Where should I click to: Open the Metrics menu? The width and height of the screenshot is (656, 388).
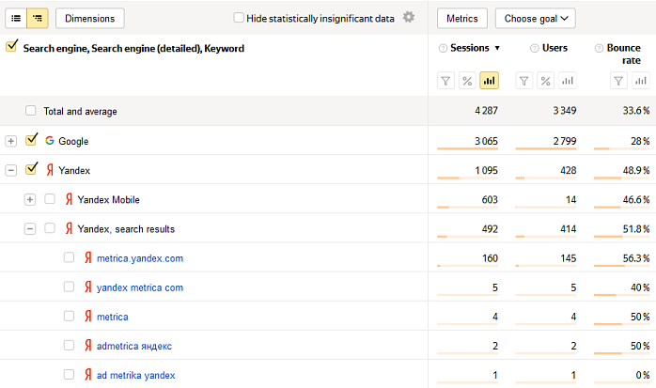click(462, 19)
